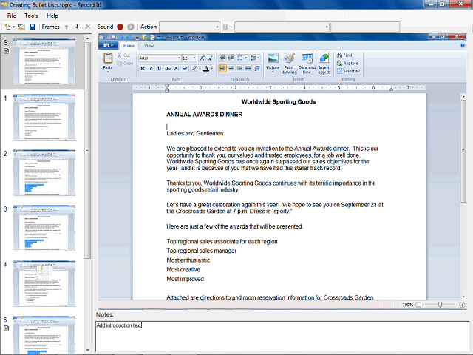Select frame 4 thumbnail

[44, 284]
